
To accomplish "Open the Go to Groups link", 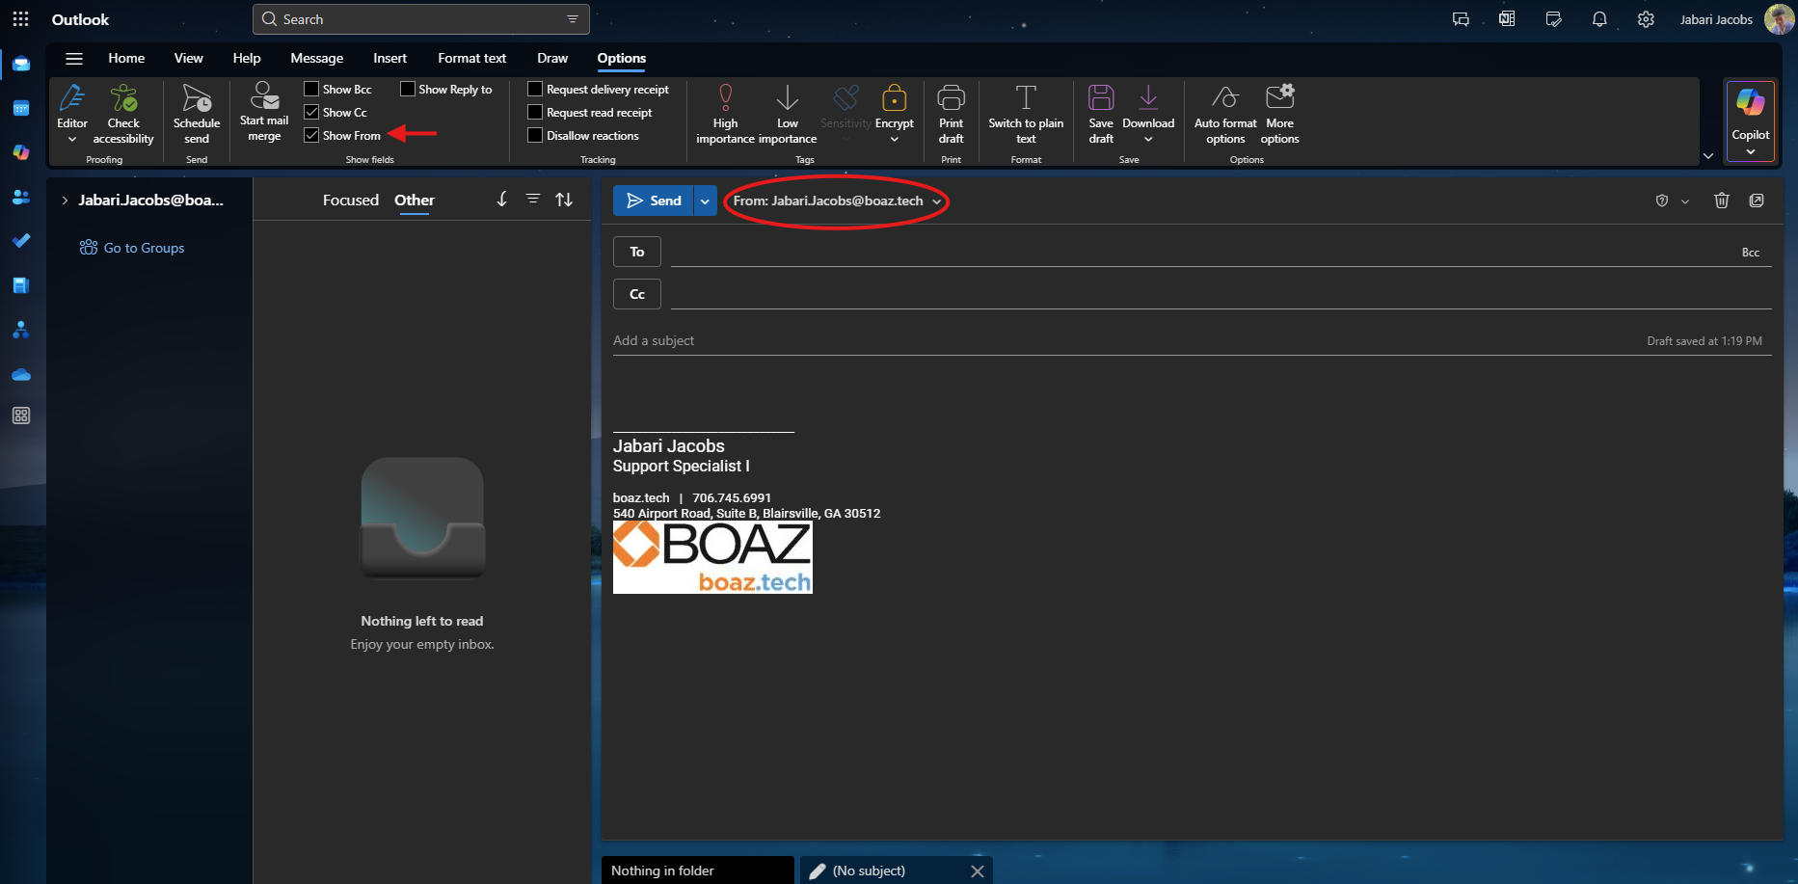I will click(144, 248).
